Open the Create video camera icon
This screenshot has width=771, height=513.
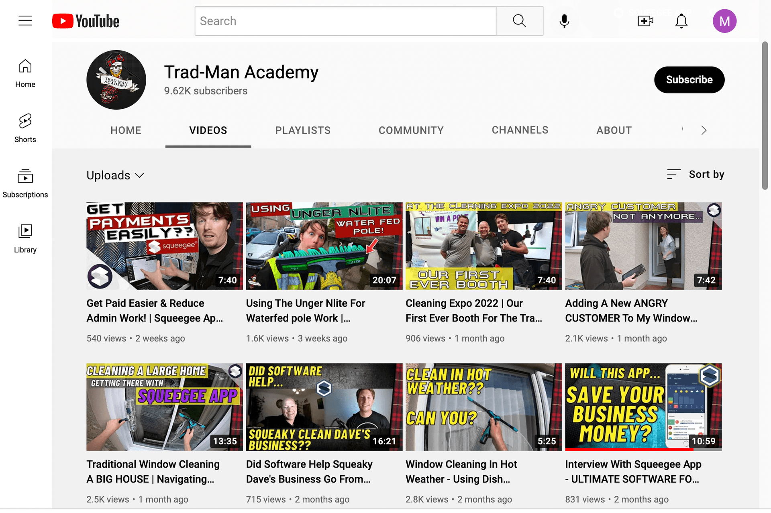(646, 21)
